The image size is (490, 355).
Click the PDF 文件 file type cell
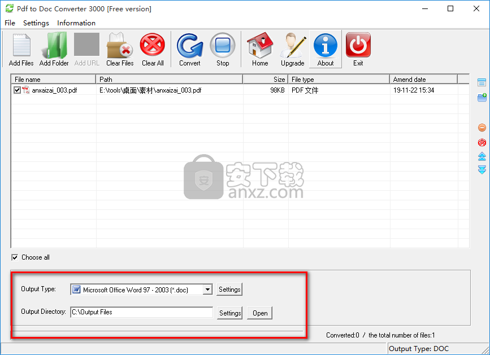(x=305, y=90)
